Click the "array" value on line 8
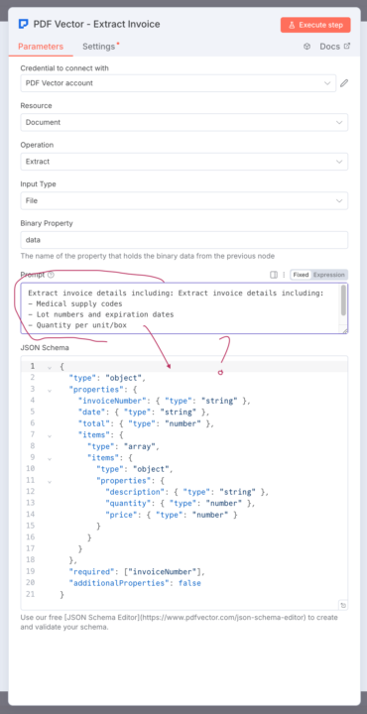This screenshot has width=367, height=714. click(139, 446)
